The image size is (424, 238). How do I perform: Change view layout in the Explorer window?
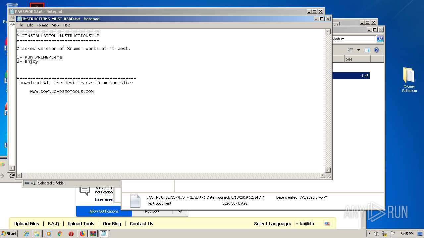pos(350,50)
